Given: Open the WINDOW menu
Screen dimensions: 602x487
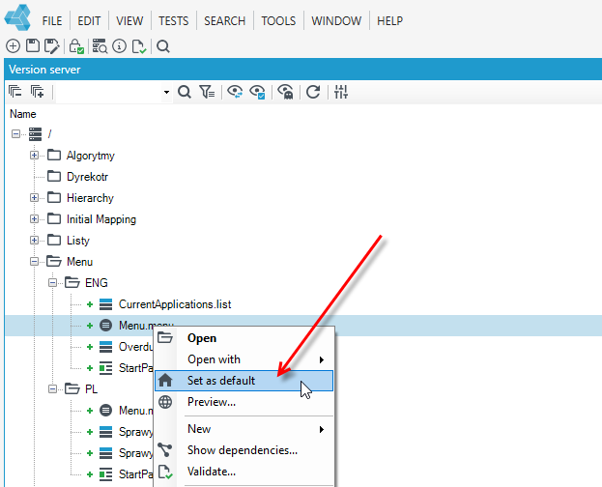Looking at the screenshot, I should pyautogui.click(x=336, y=20).
